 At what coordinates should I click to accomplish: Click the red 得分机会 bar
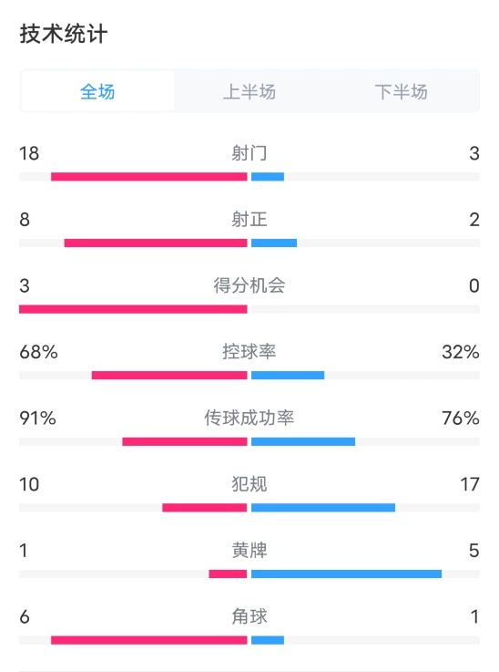[133, 309]
